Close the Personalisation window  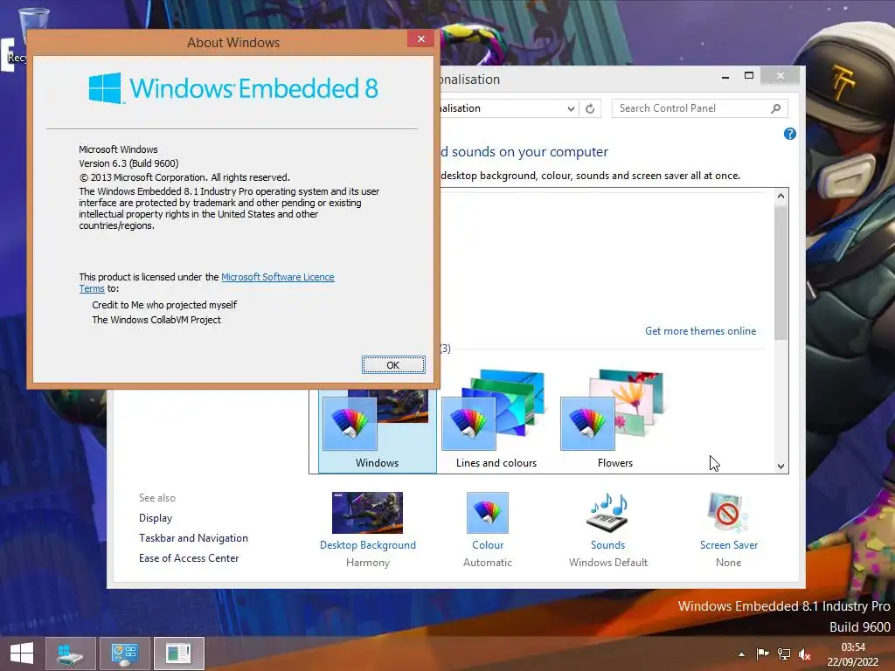(781, 76)
